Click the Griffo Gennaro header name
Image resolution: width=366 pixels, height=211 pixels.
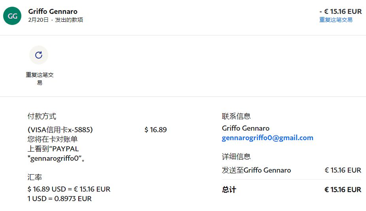click(53, 11)
